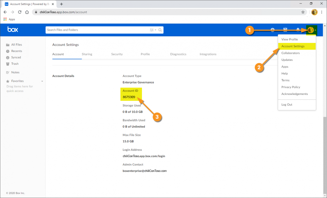Image resolution: width=327 pixels, height=198 pixels.
Task: Click the browser forward arrow
Action: click(12, 12)
